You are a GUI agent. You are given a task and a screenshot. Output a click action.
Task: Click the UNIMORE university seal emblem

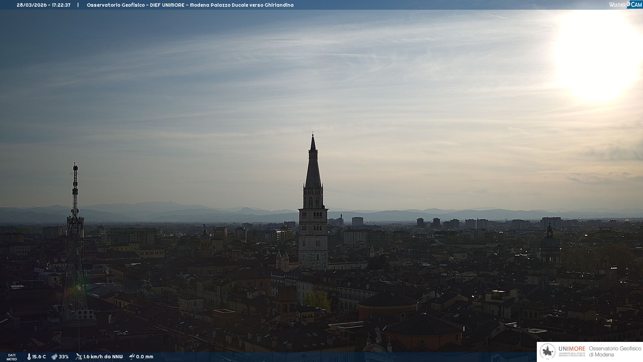pyautogui.click(x=548, y=352)
